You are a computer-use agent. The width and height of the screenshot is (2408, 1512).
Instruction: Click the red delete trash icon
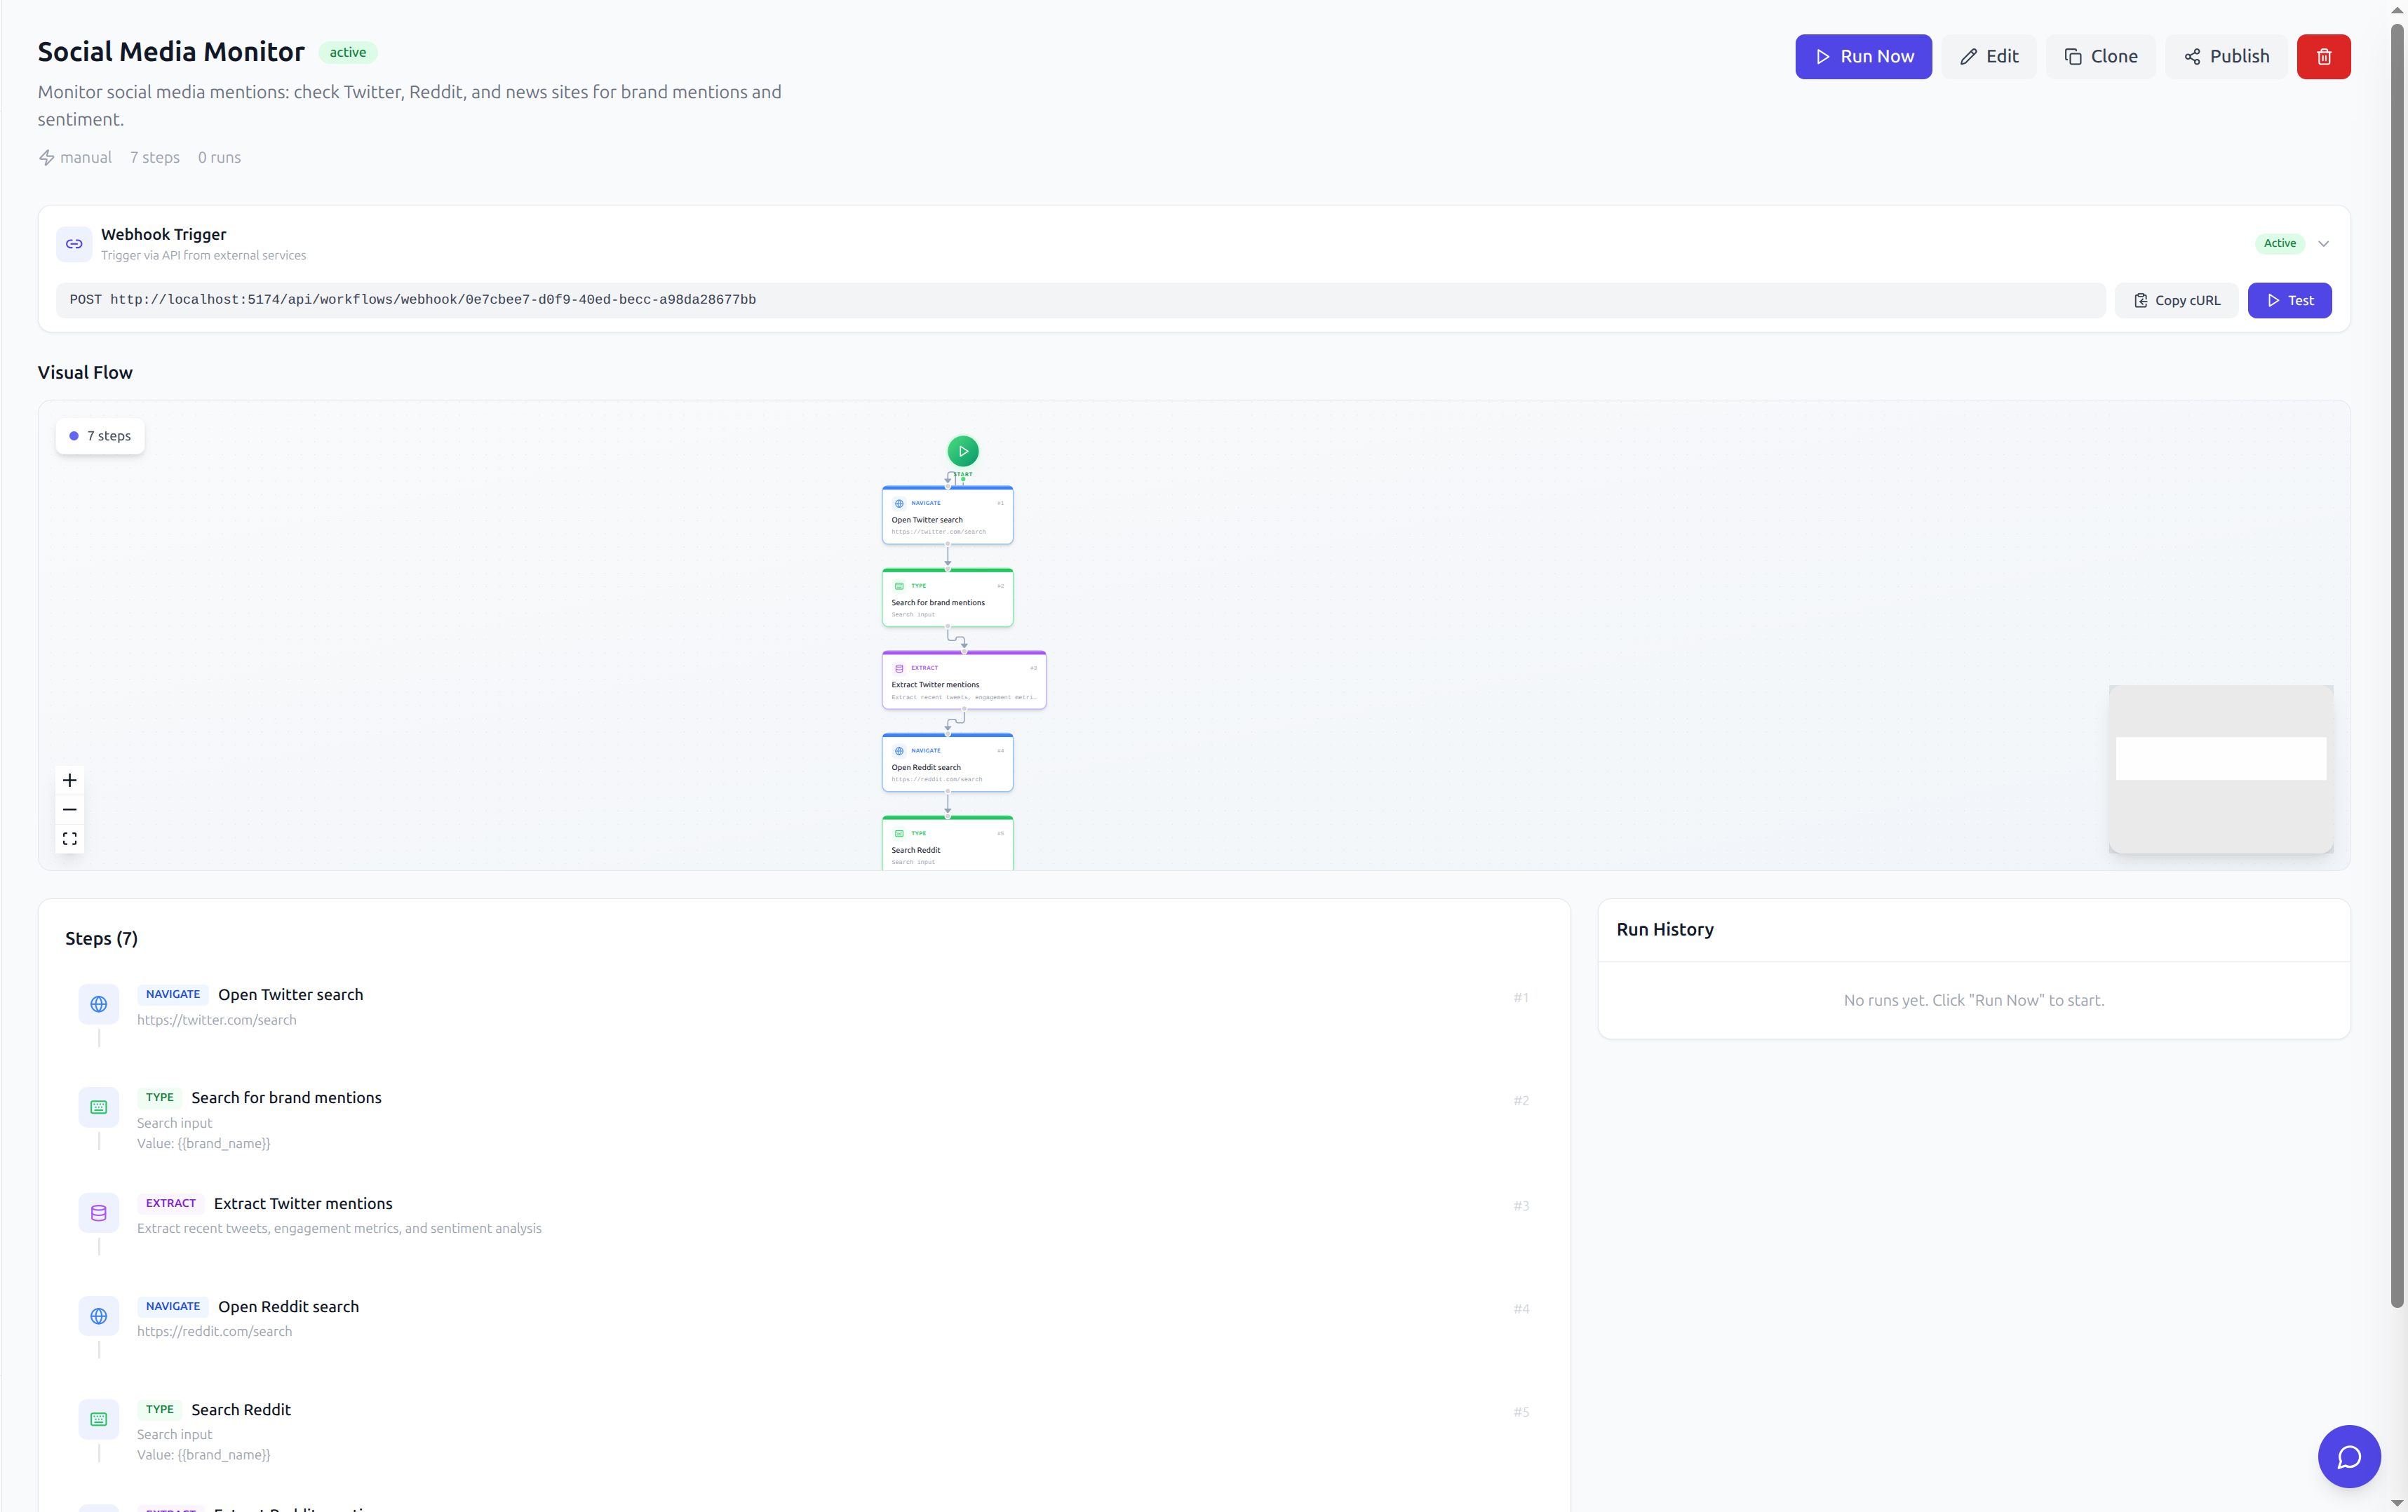(x=2323, y=57)
